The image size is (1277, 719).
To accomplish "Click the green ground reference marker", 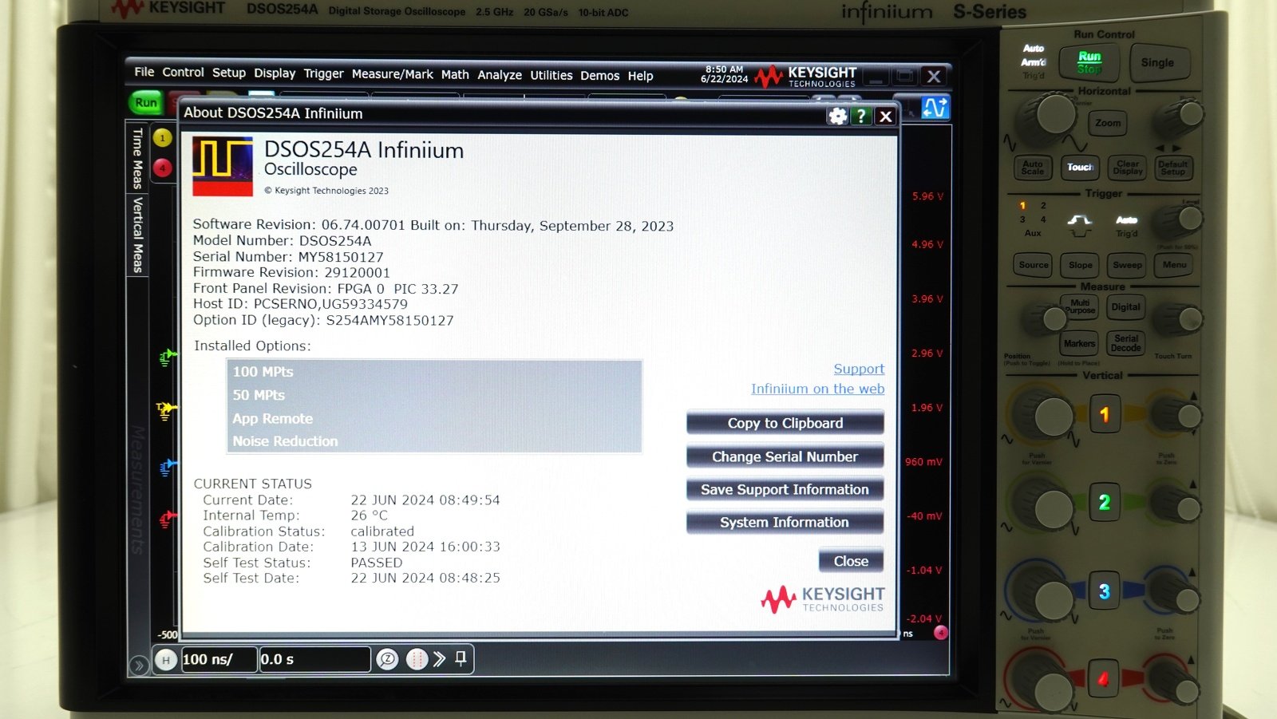I will coord(167,357).
